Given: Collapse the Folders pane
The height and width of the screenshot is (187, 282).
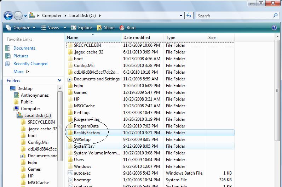Looking at the screenshot, I should [x=59, y=81].
